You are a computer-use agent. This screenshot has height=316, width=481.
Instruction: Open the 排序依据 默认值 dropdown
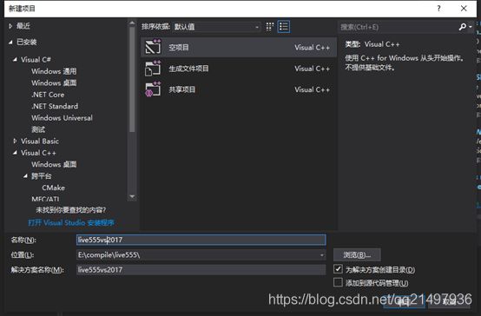coord(216,27)
